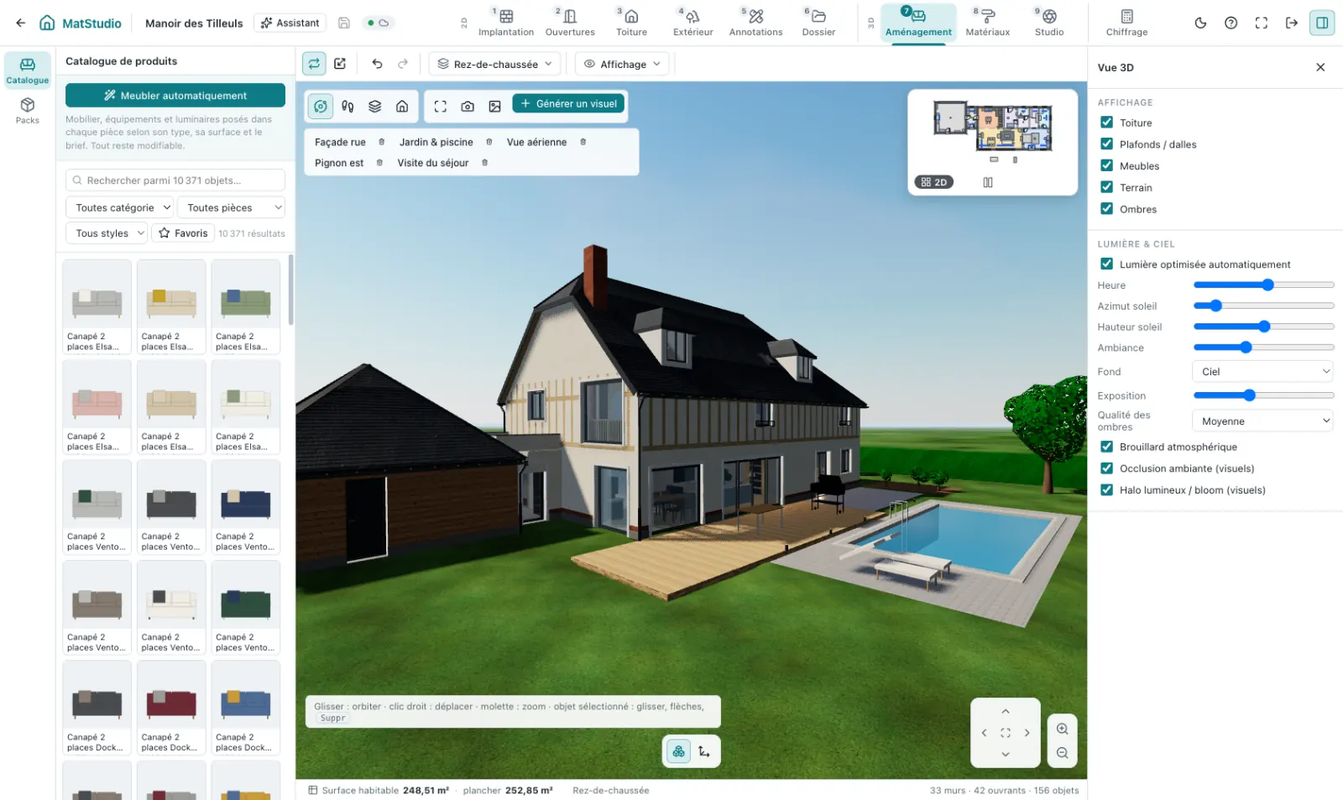Open the Fond Ciel dropdown

tap(1262, 371)
